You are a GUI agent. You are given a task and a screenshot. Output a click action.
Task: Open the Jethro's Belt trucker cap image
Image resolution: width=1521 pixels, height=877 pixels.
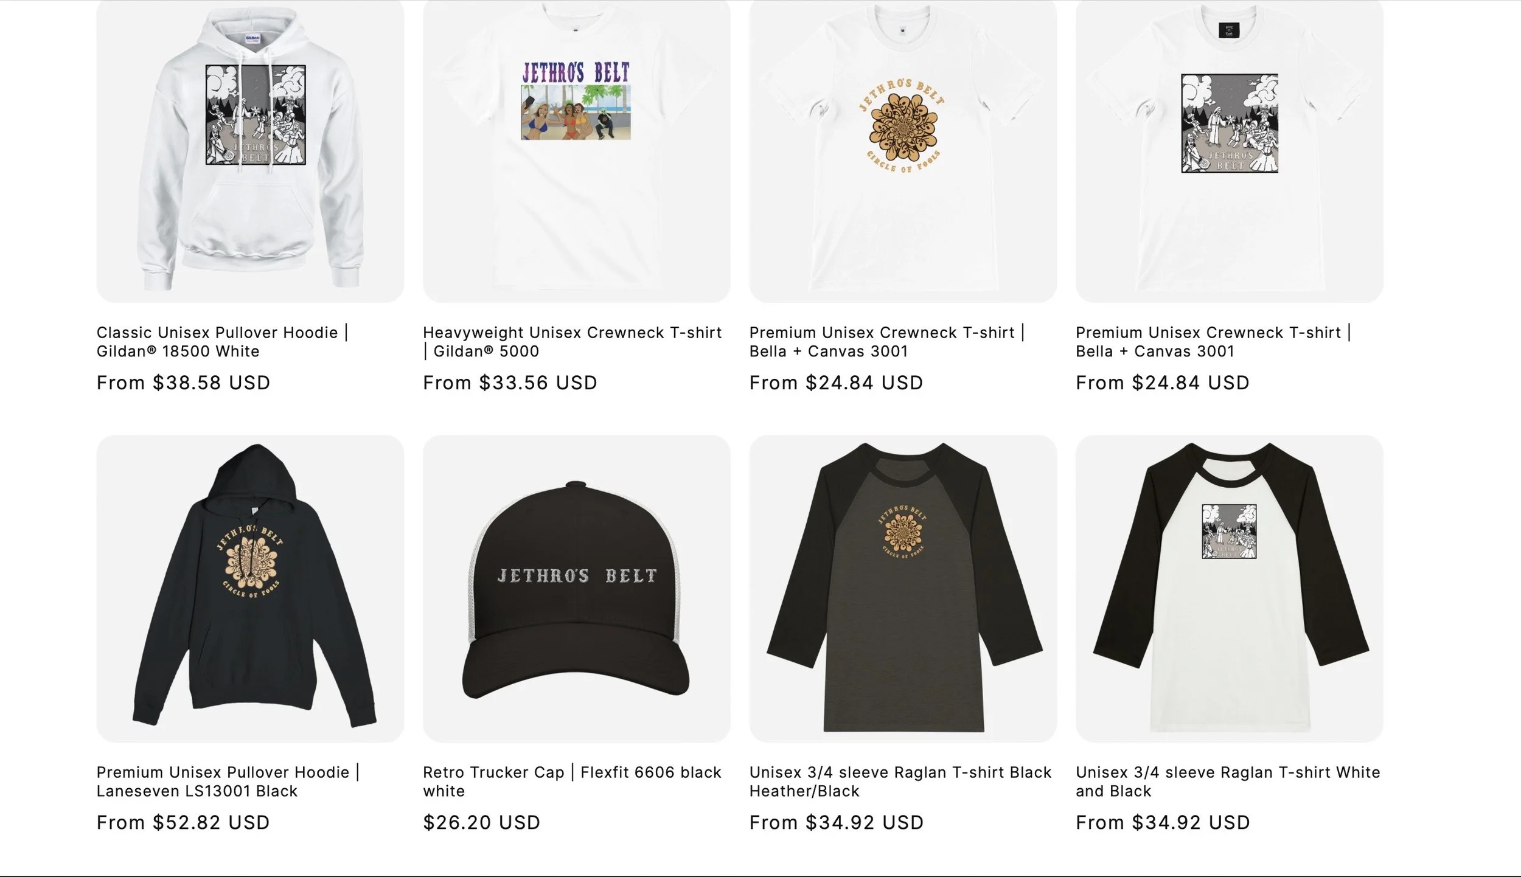[576, 588]
